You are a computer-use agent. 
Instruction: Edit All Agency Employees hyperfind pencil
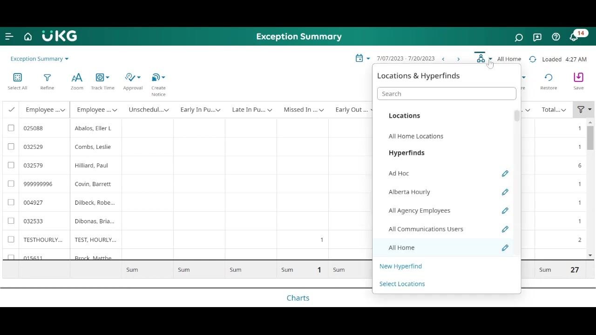click(505, 210)
